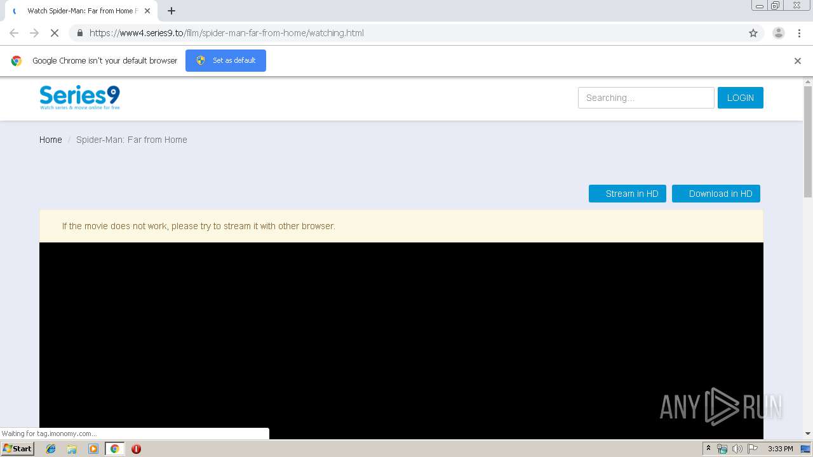
Task: Show hidden system tray icons
Action: [x=708, y=449]
